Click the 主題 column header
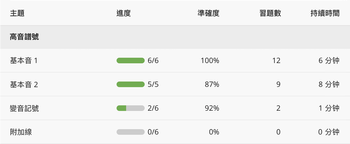Screen dimensions: 350x144 (17, 13)
